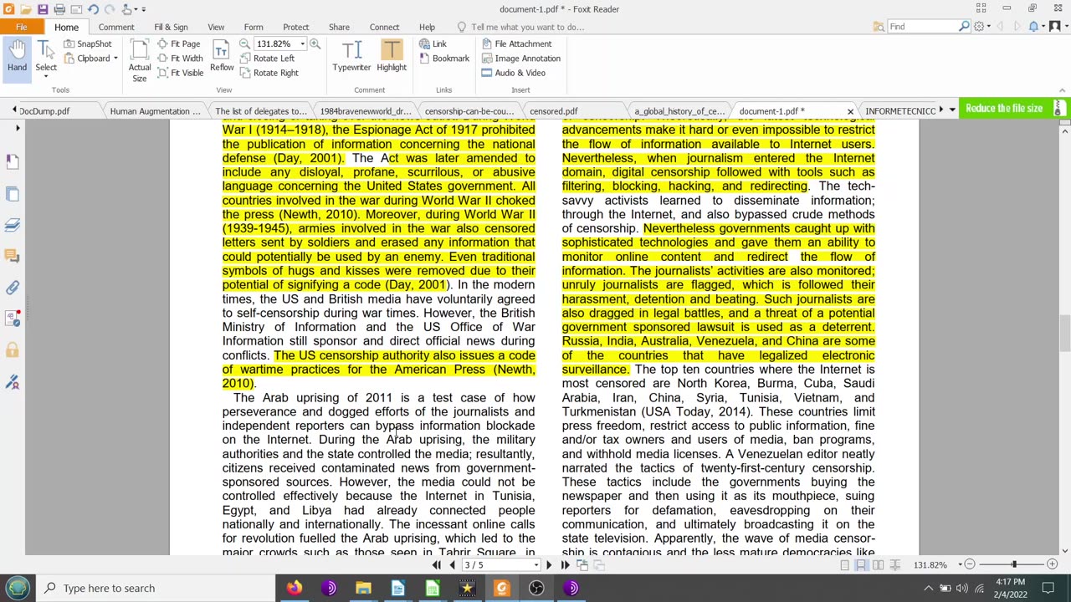Switch to continuous facing view mode
Screen dimensions: 1071x602
pos(894,565)
